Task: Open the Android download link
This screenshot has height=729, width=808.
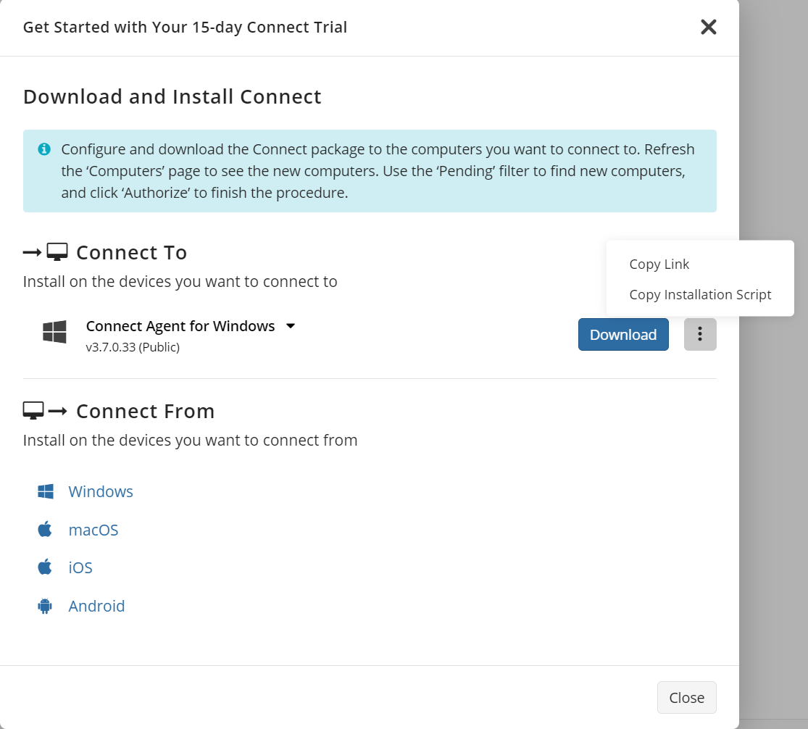Action: pyautogui.click(x=96, y=606)
